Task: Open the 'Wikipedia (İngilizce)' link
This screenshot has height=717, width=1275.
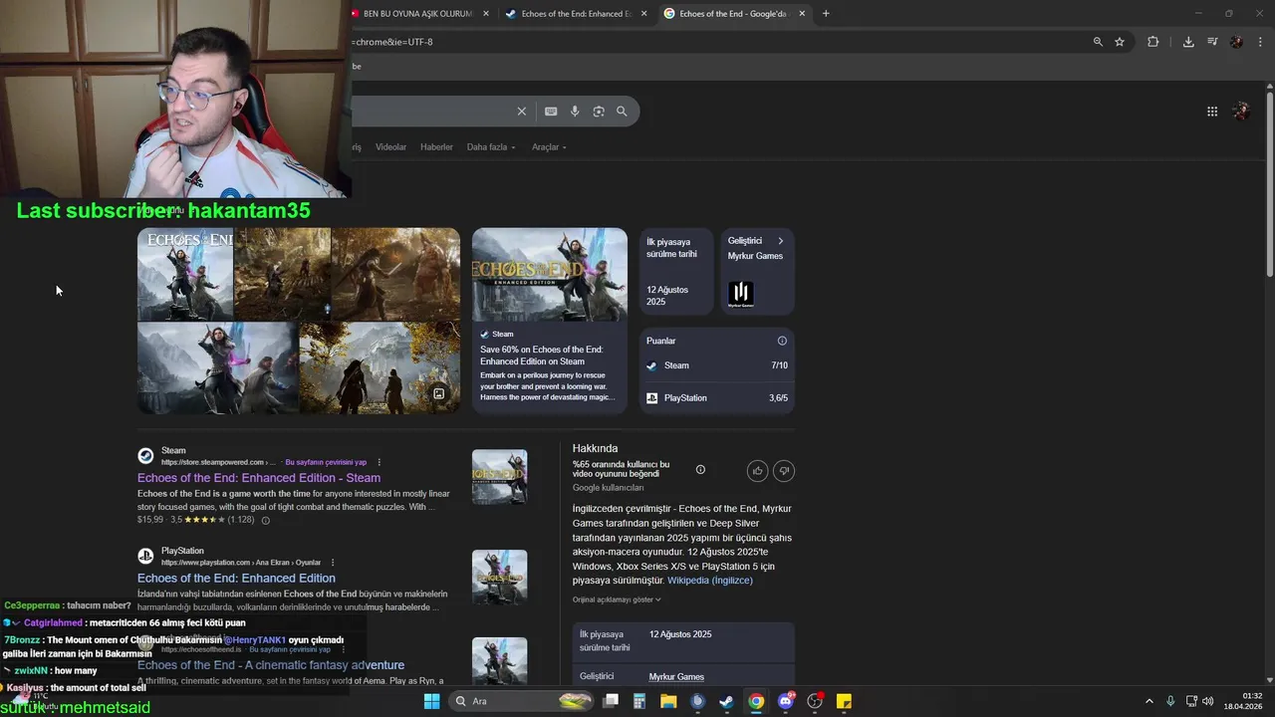Action: click(x=710, y=581)
